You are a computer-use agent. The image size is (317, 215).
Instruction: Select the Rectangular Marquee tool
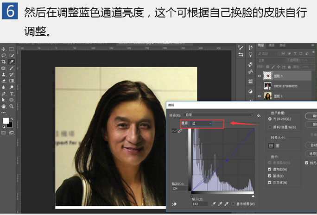(x=12, y=49)
